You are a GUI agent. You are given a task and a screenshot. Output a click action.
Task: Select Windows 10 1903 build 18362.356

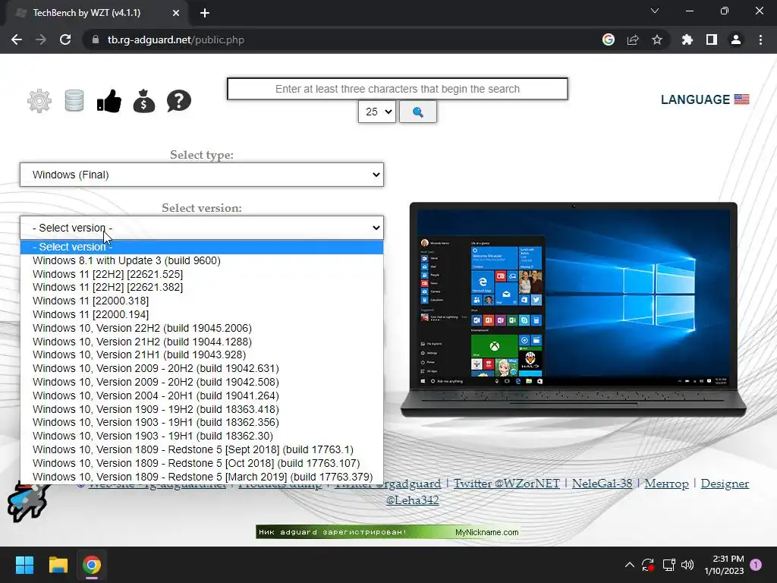202,422
